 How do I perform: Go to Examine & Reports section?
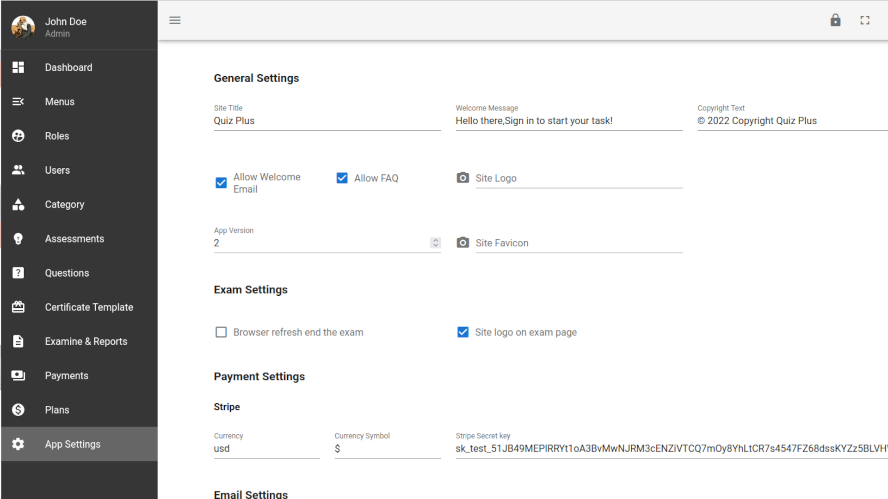click(x=86, y=341)
